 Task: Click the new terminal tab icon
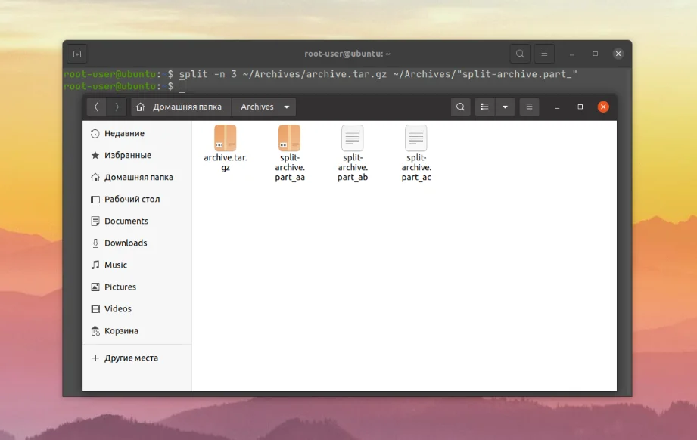[76, 53]
